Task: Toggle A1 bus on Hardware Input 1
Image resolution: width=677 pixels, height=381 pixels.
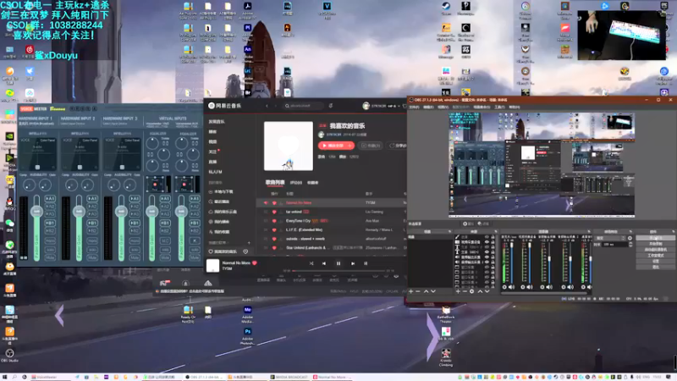Action: pos(50,198)
